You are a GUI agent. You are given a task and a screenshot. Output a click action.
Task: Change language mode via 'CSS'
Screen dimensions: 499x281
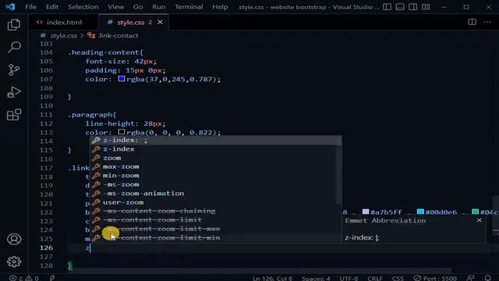pos(398,278)
